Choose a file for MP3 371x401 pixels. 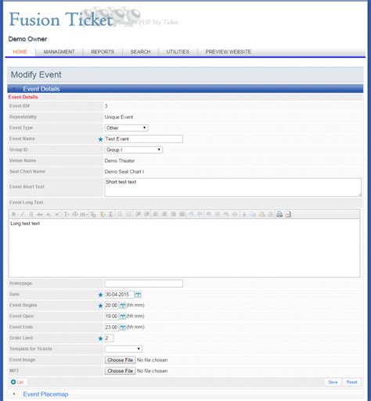(x=120, y=371)
